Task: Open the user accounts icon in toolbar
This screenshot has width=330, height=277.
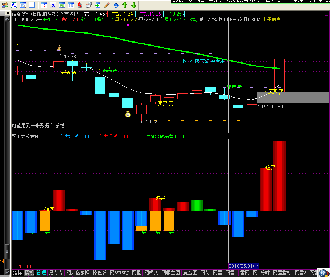Action: click(x=5, y=5)
